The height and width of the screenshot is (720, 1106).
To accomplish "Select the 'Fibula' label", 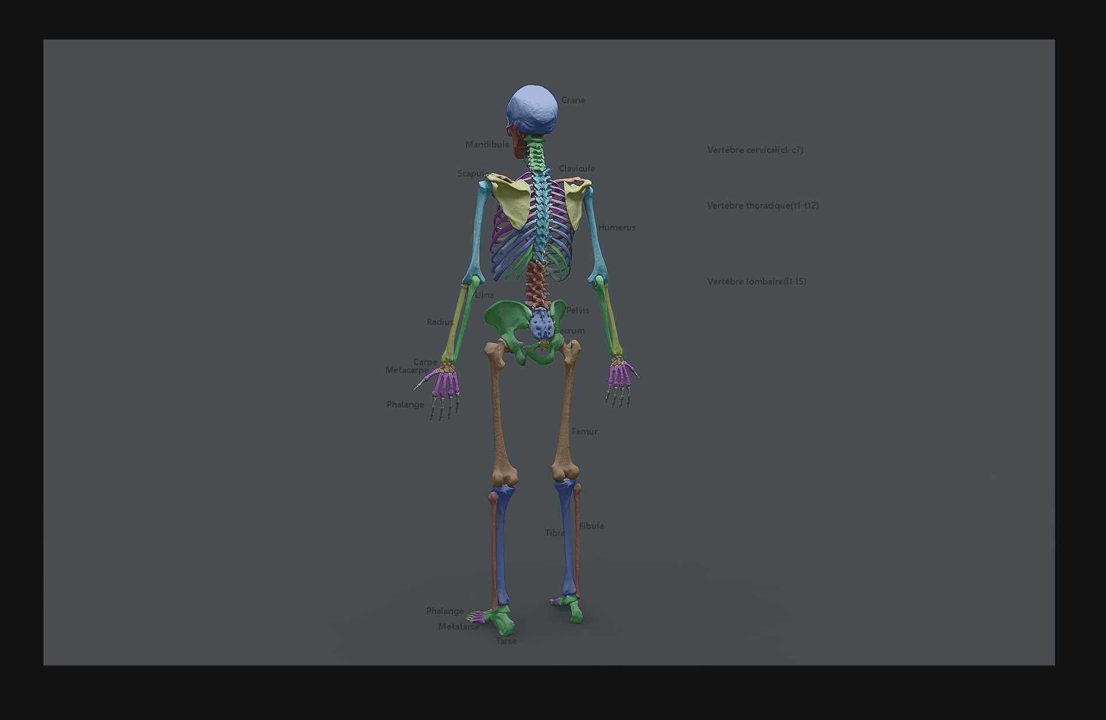I will (x=592, y=526).
